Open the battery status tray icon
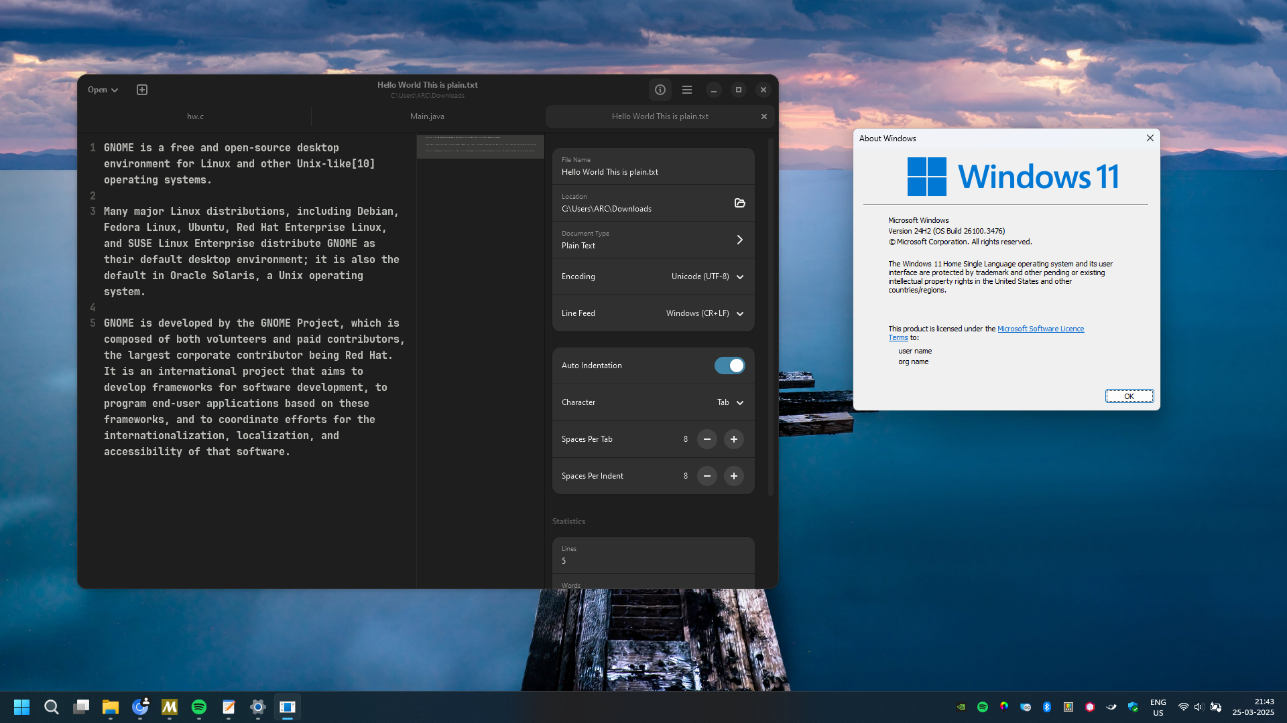The image size is (1287, 723). click(1216, 707)
